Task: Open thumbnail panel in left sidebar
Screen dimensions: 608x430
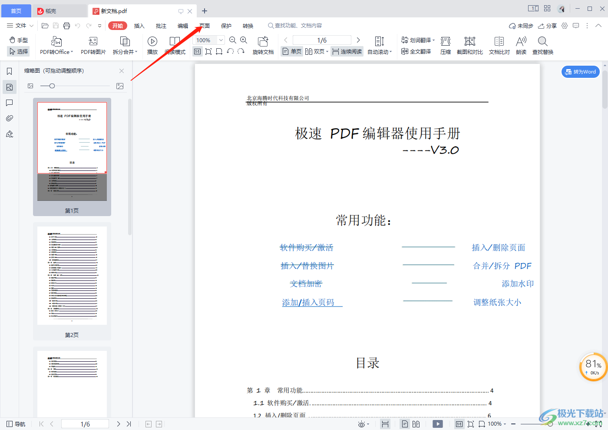Action: tap(10, 87)
